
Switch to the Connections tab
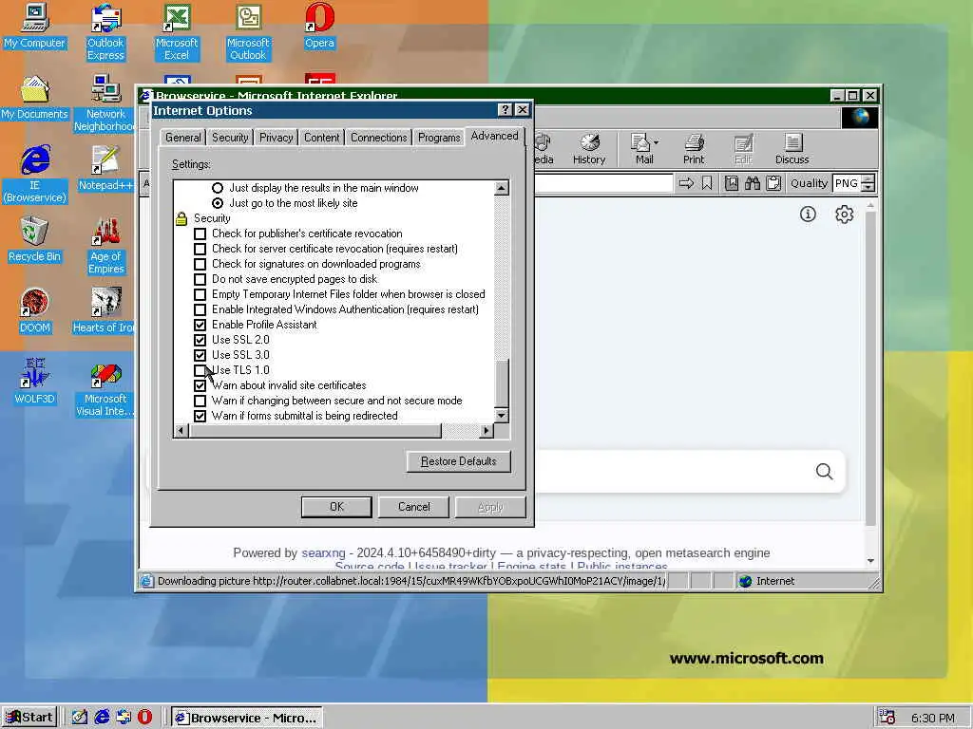point(378,138)
